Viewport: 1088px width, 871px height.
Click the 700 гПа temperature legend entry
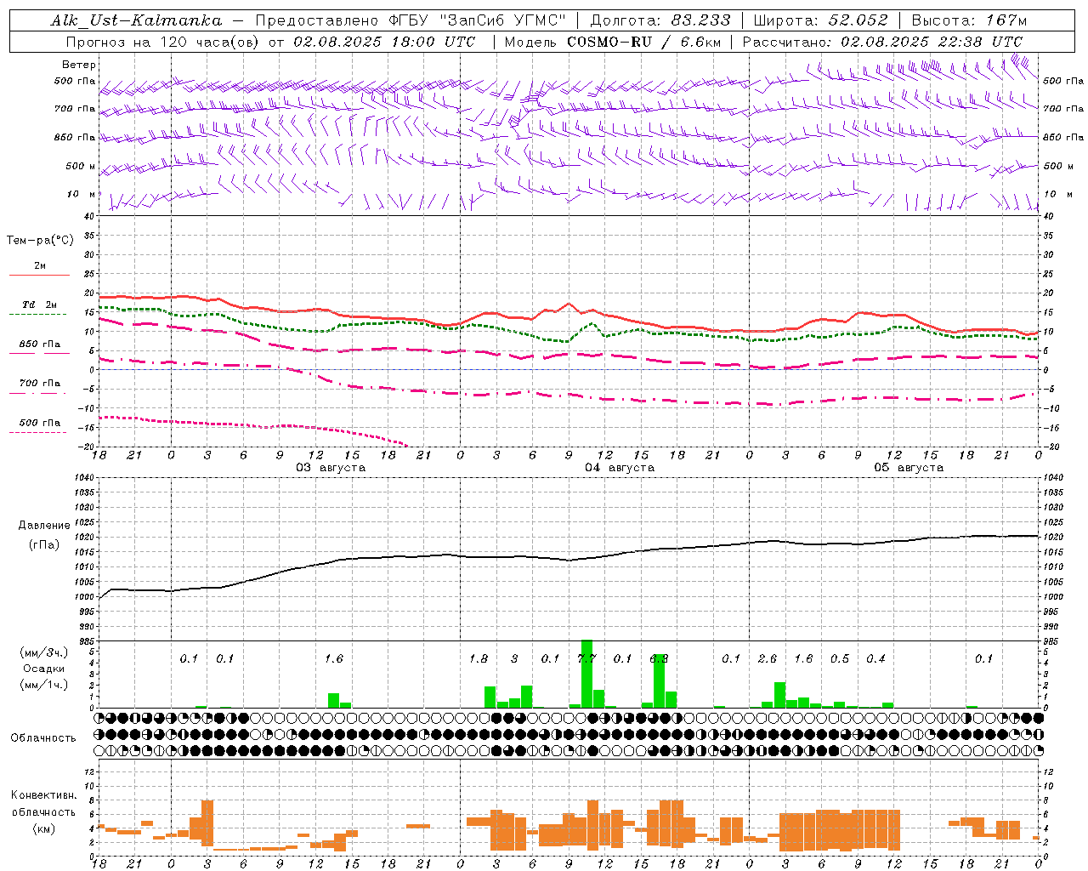pos(40,383)
